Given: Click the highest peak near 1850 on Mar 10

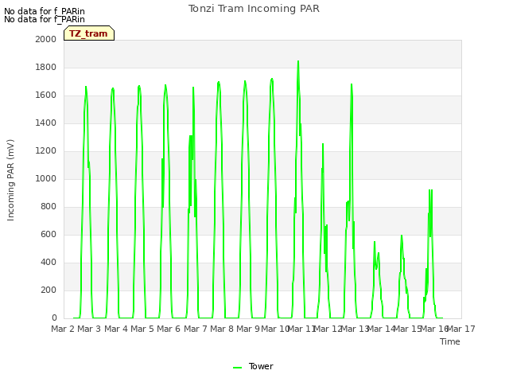Looking at the screenshot, I should [298, 61].
